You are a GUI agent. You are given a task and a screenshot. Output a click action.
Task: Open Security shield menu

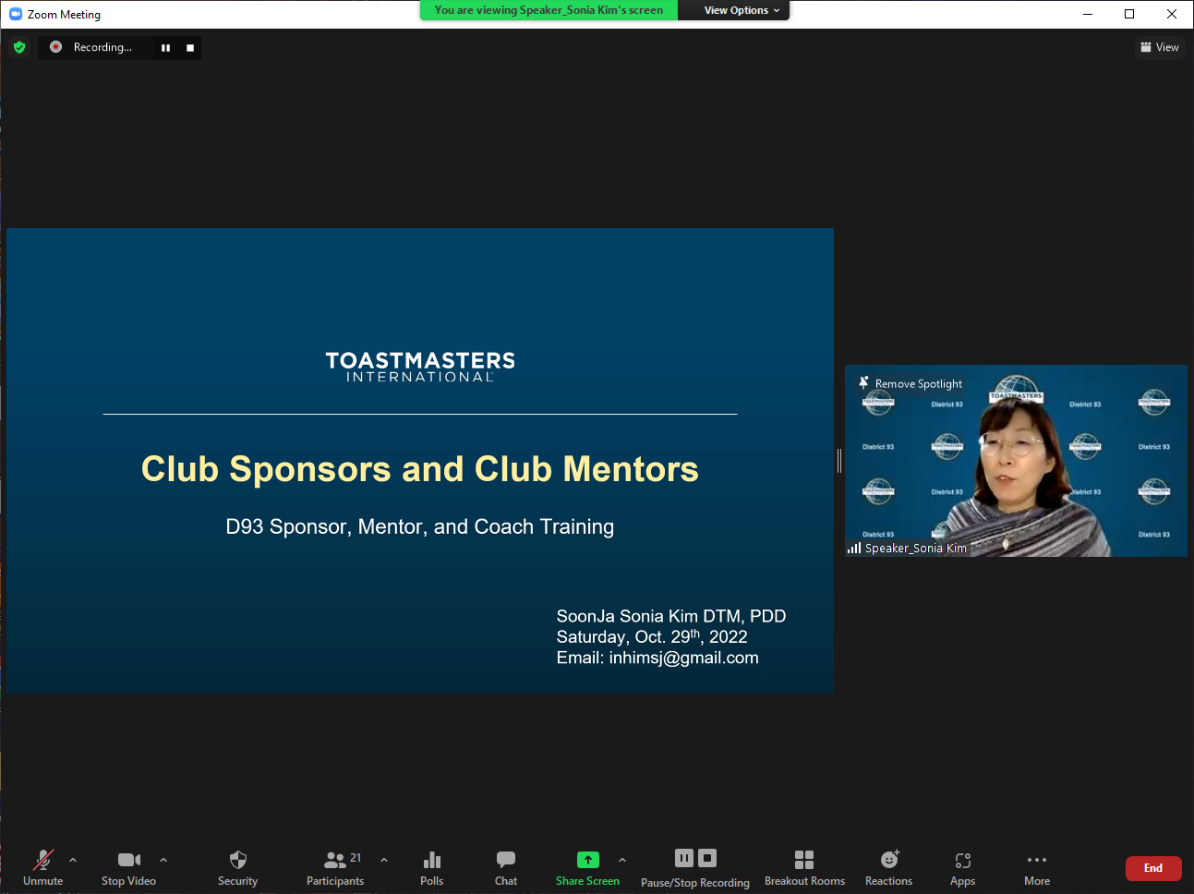click(237, 867)
